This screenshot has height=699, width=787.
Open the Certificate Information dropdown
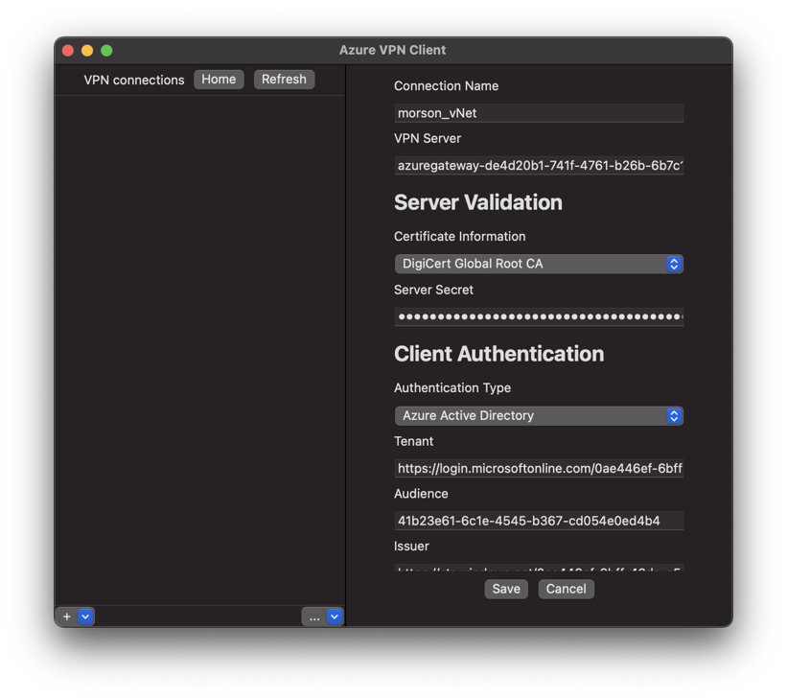point(538,264)
